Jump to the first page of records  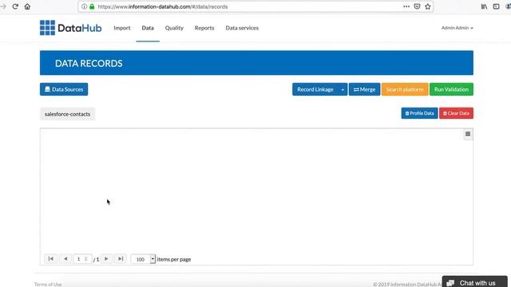point(51,258)
